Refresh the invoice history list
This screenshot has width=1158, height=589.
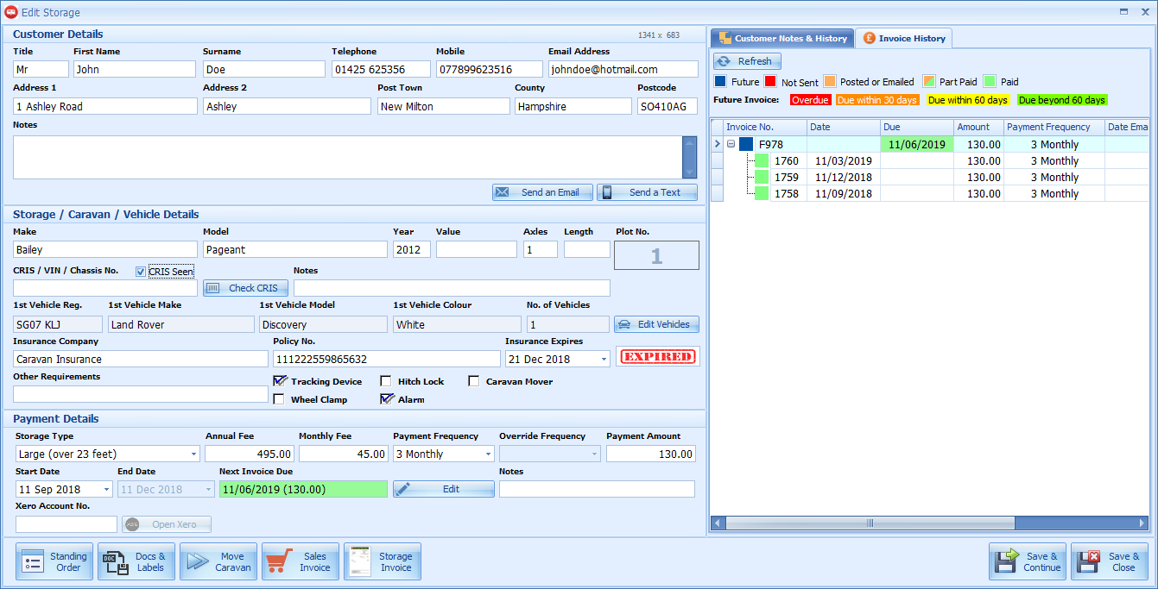pos(747,61)
